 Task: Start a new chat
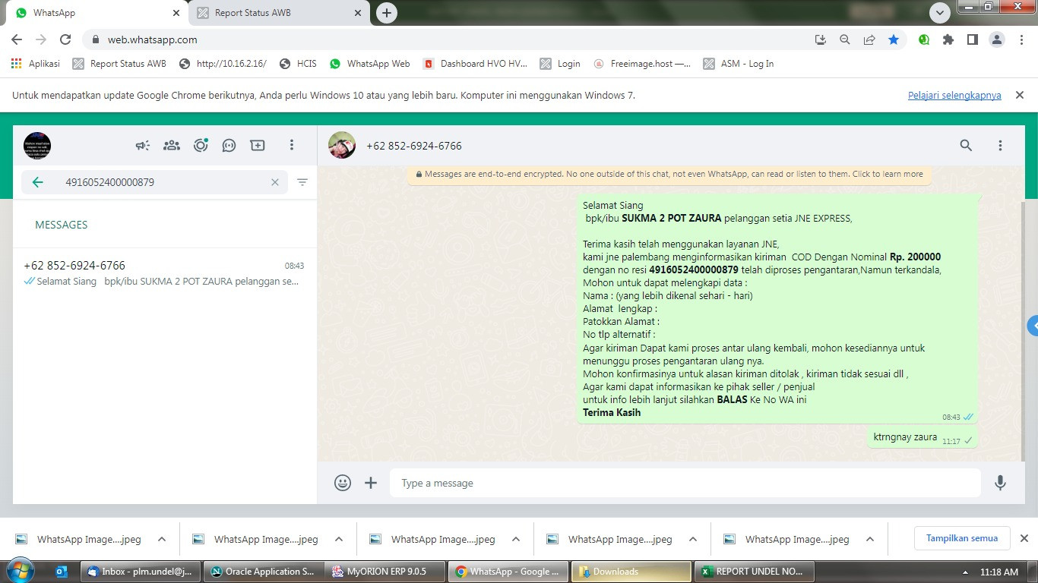[x=258, y=145]
